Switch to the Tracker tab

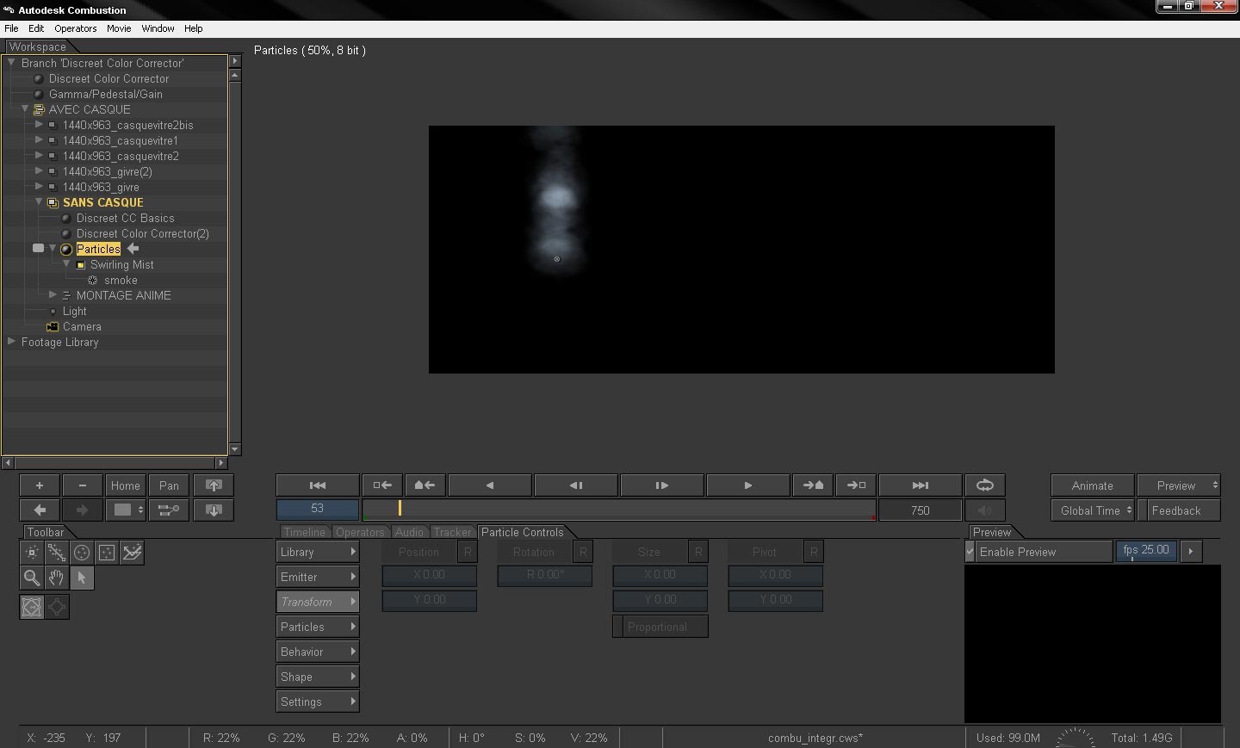[452, 532]
